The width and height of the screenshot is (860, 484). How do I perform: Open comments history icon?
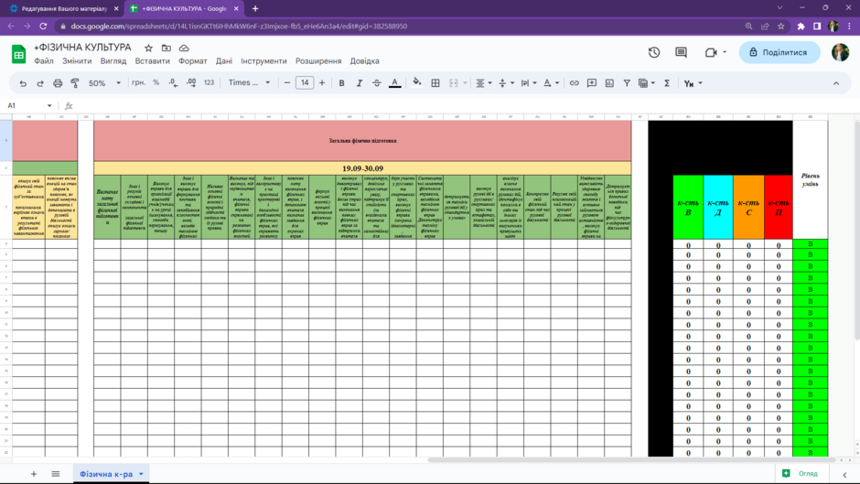[x=682, y=53]
